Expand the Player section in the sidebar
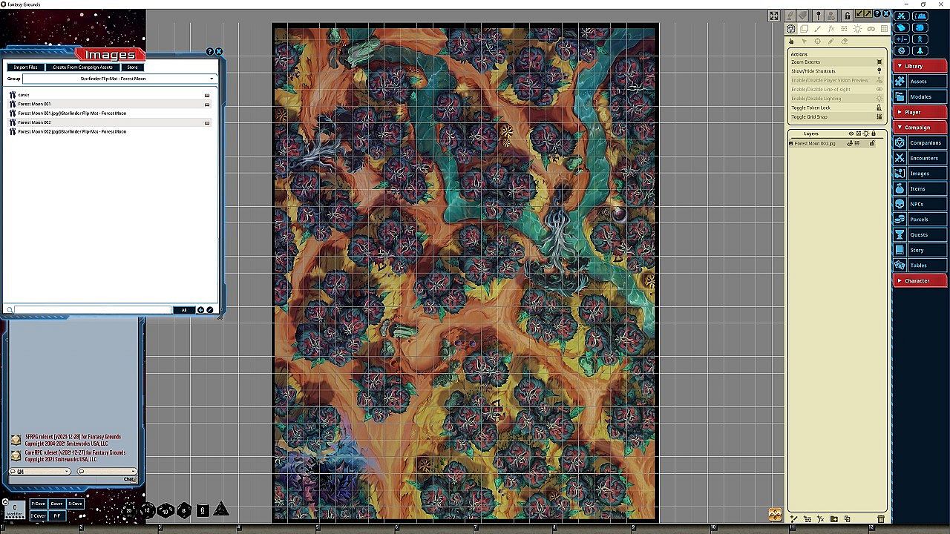The width and height of the screenshot is (950, 534). pos(920,112)
